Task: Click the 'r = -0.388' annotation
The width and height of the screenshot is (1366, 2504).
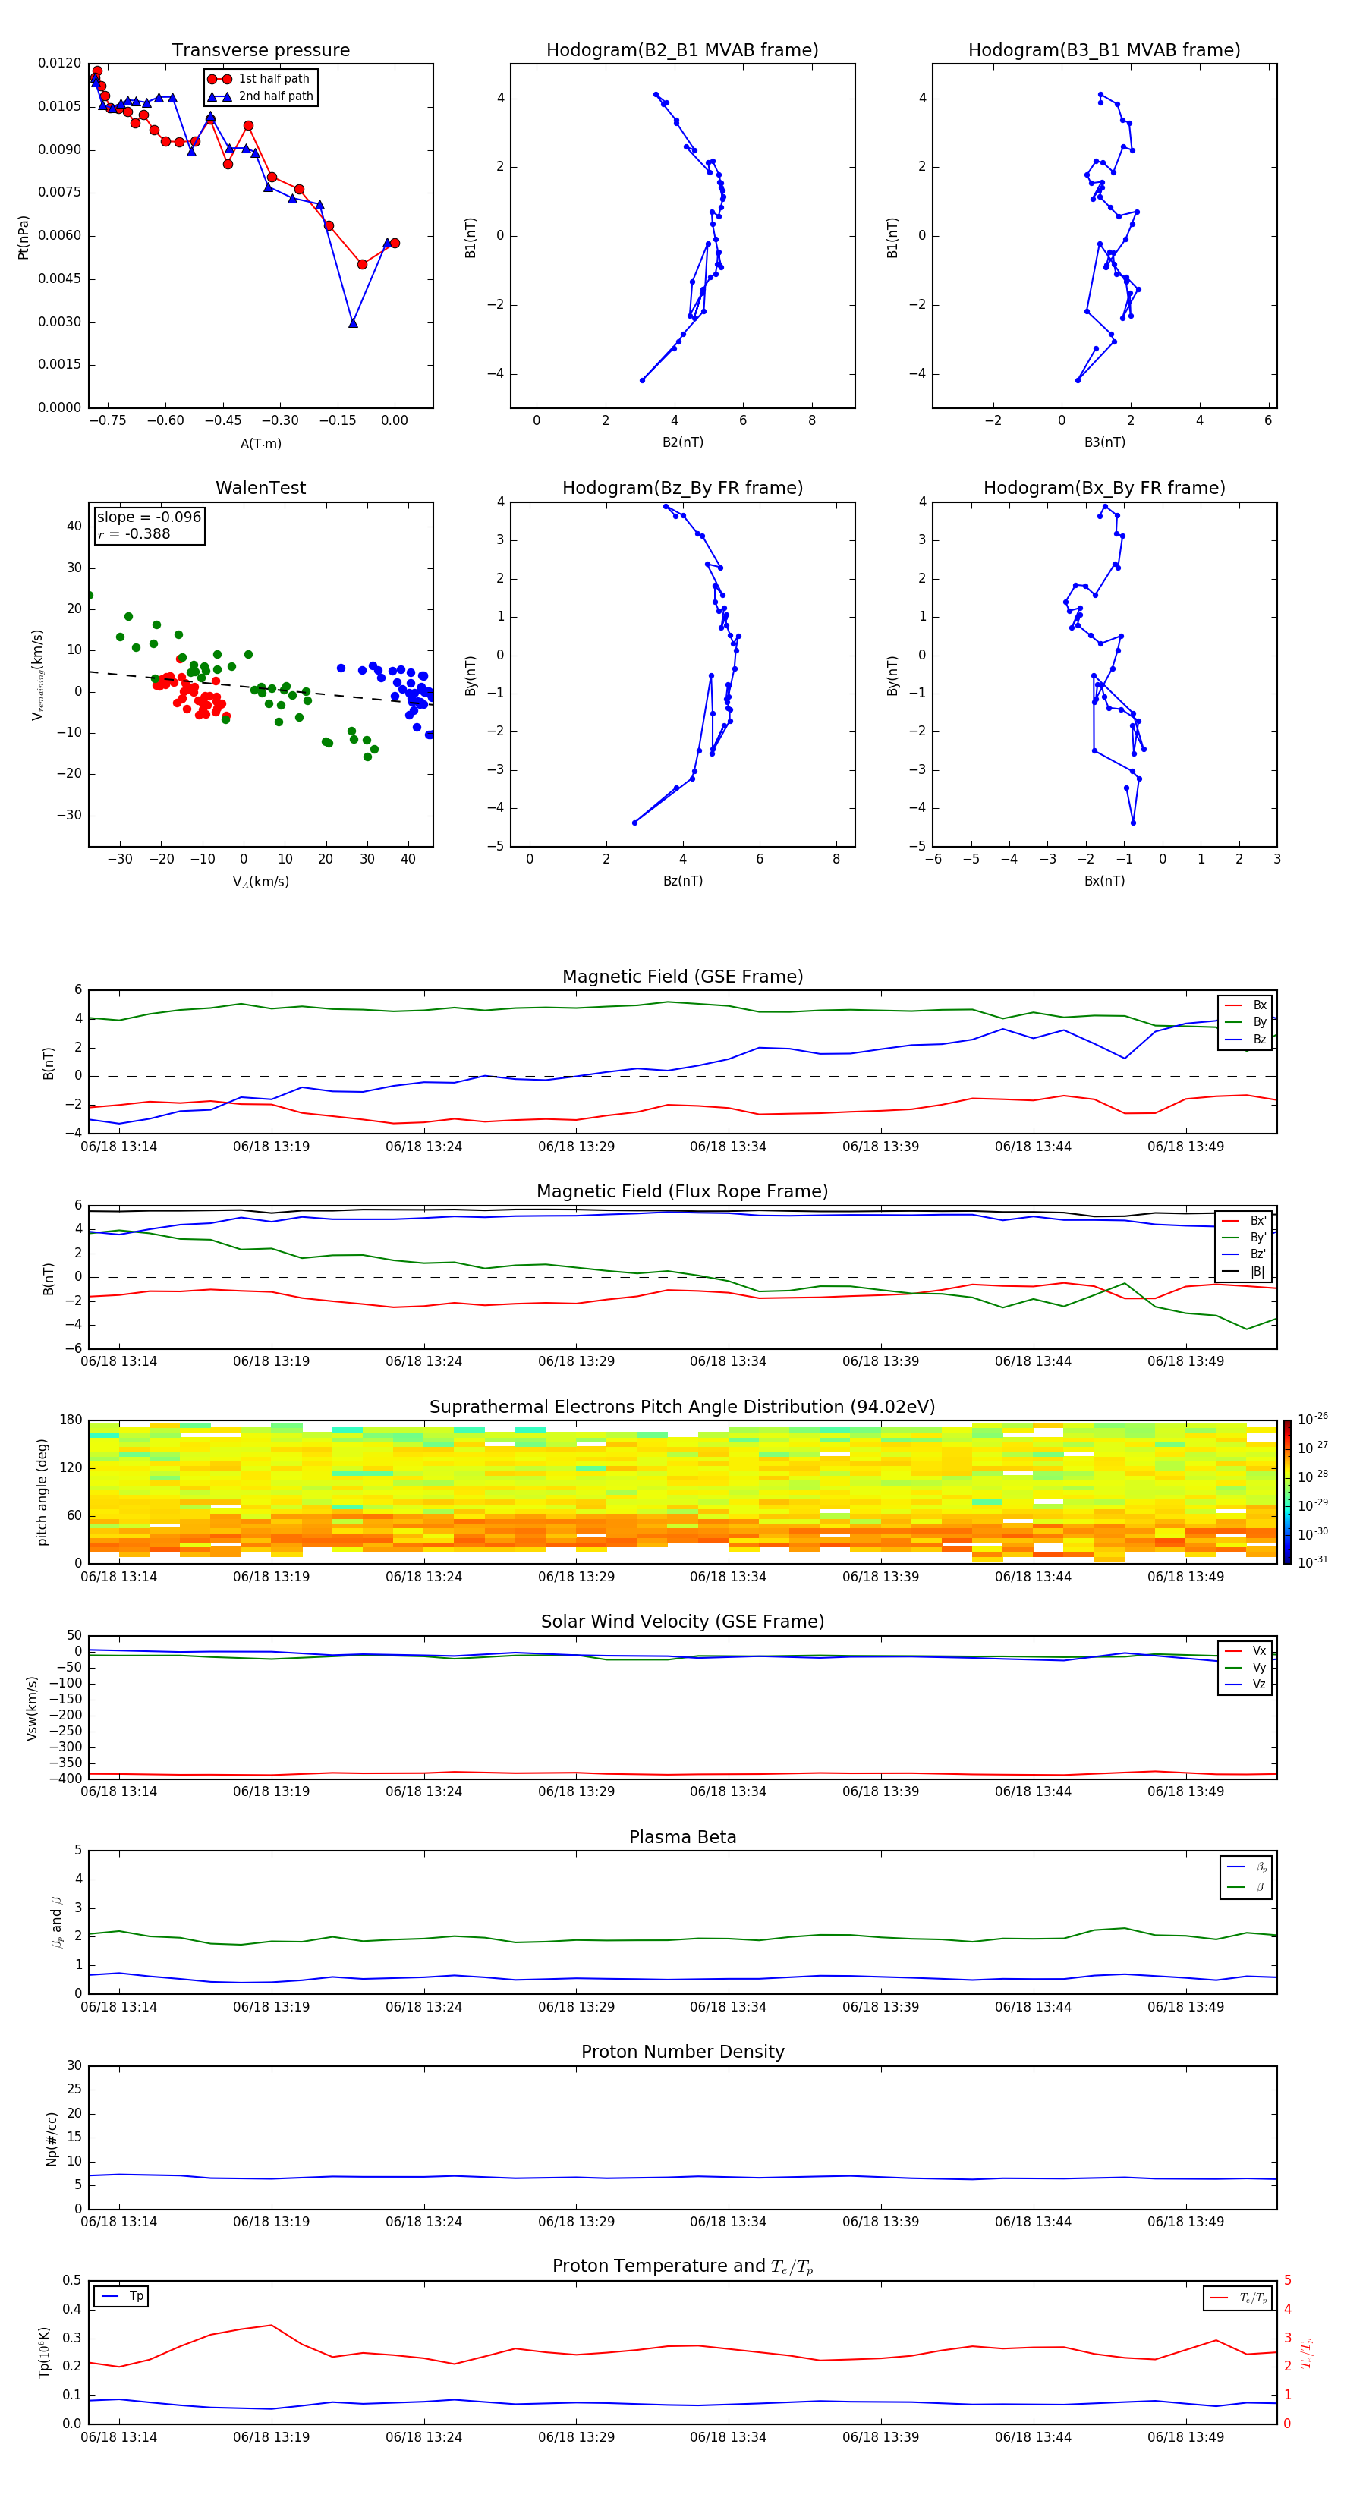Action: point(134,533)
